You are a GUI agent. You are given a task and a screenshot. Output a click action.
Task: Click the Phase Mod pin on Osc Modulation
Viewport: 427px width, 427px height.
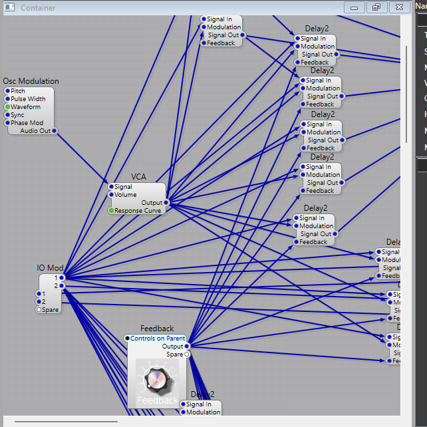7,123
